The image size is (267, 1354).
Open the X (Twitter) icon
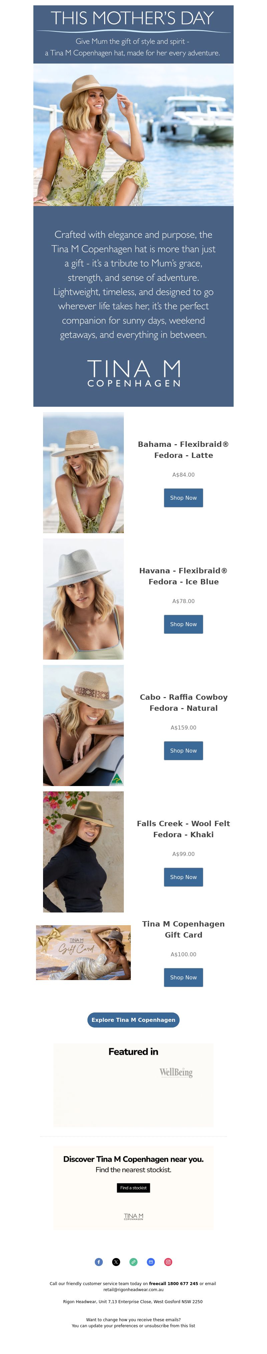116,1261
